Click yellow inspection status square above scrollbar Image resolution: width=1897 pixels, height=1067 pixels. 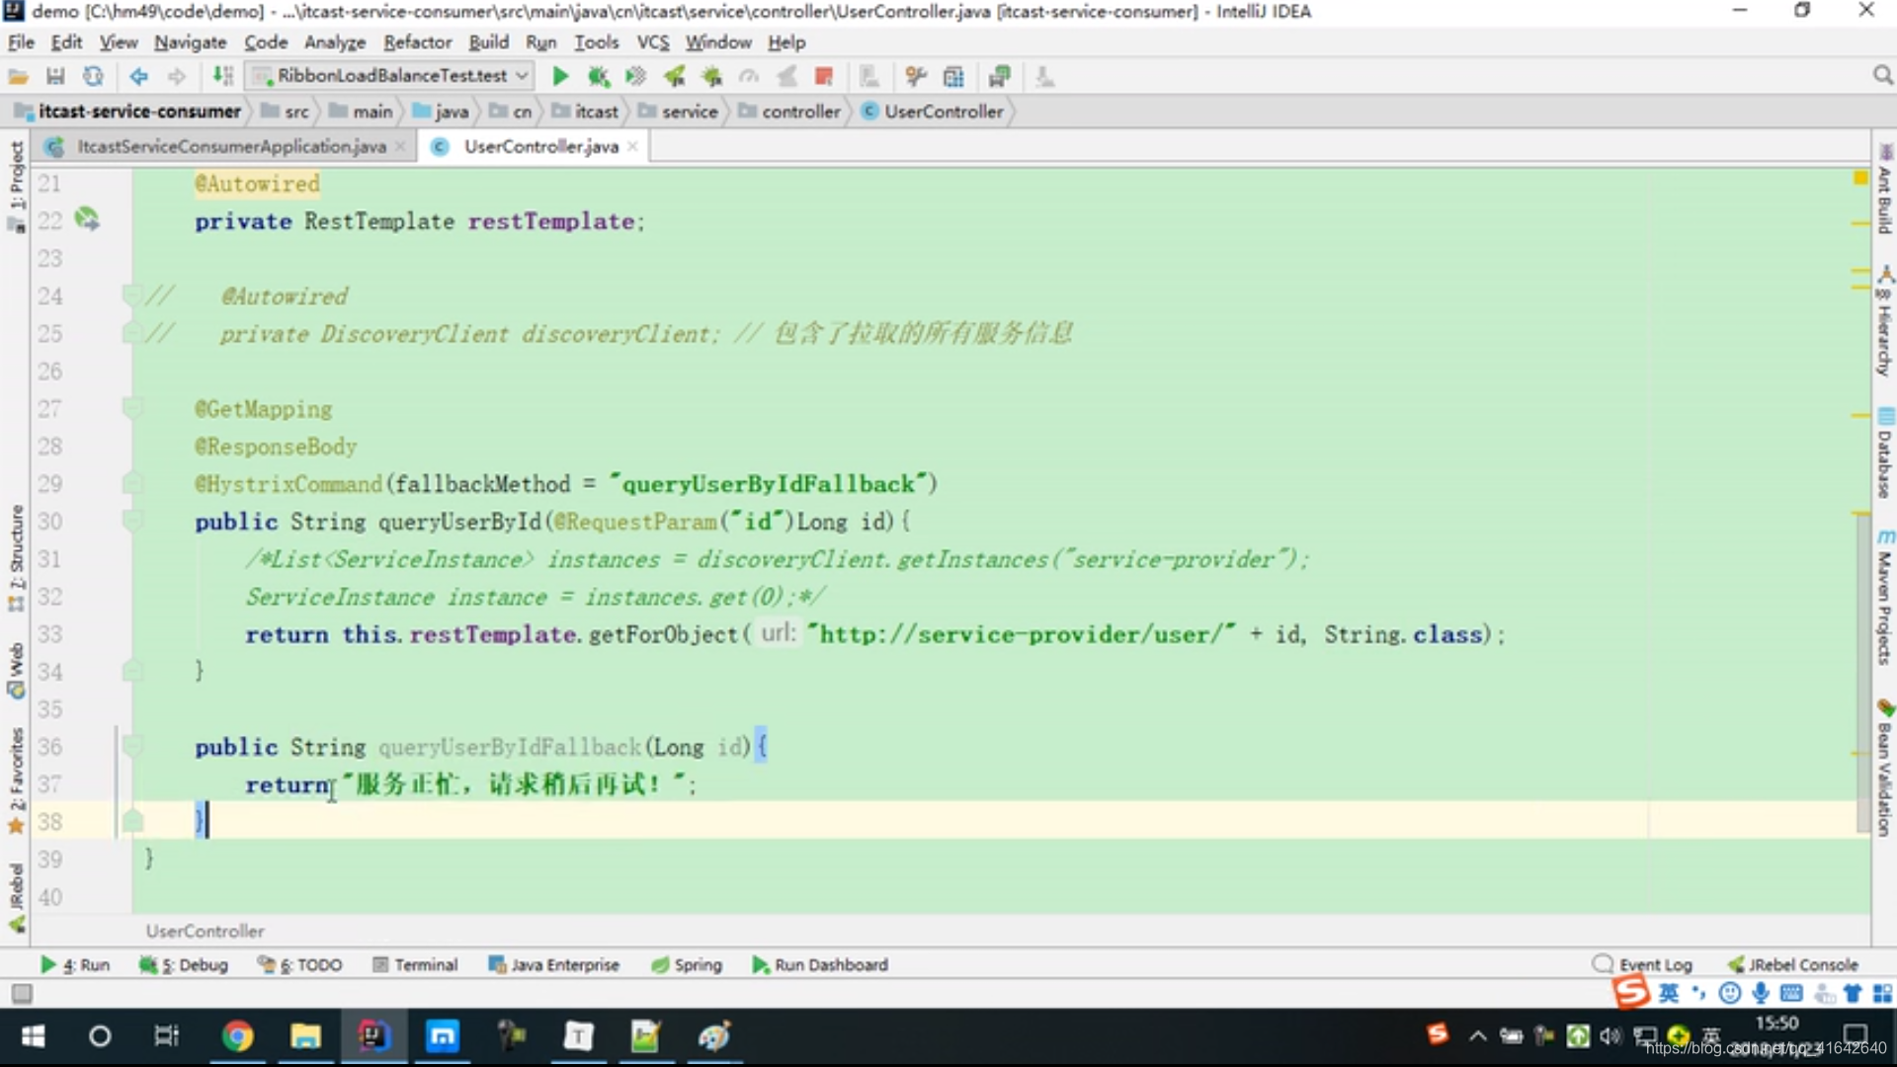(1860, 178)
